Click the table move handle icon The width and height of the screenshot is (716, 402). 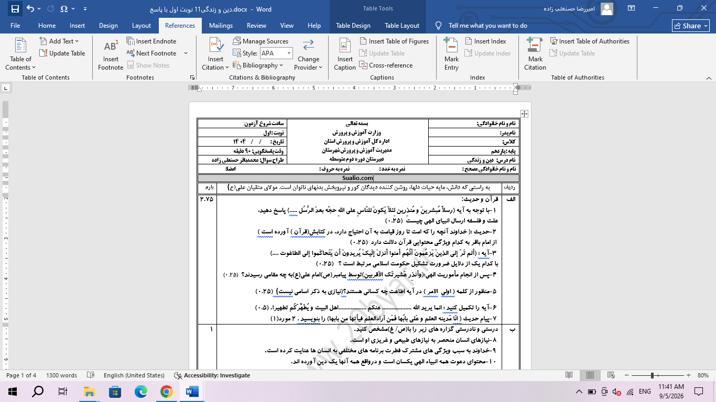click(524, 114)
